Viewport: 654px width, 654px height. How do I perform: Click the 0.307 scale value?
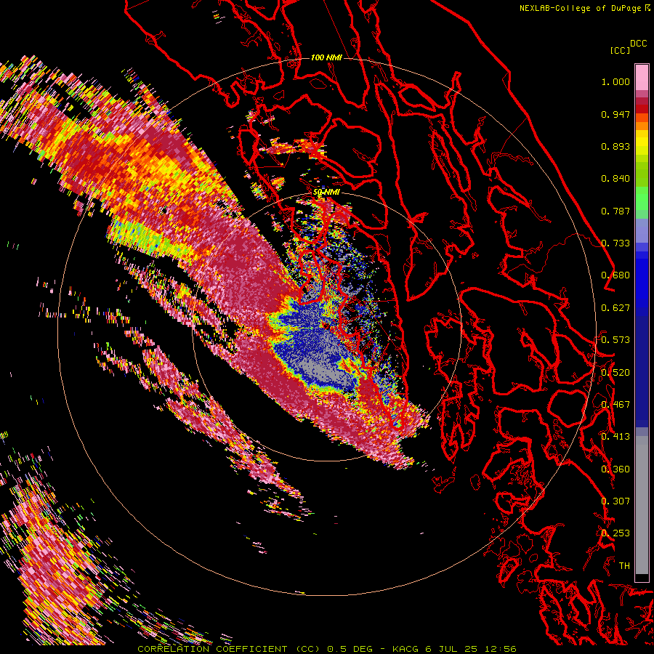615,501
